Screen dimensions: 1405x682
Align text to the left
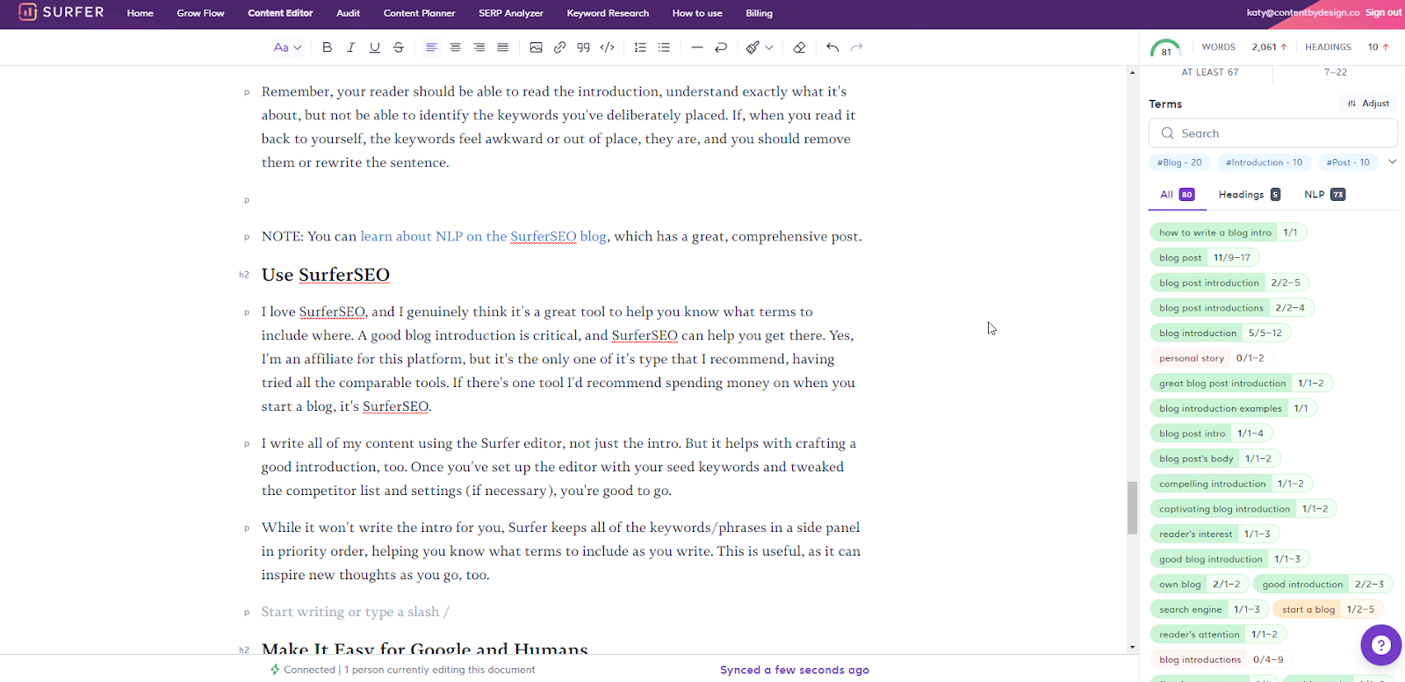click(x=431, y=47)
